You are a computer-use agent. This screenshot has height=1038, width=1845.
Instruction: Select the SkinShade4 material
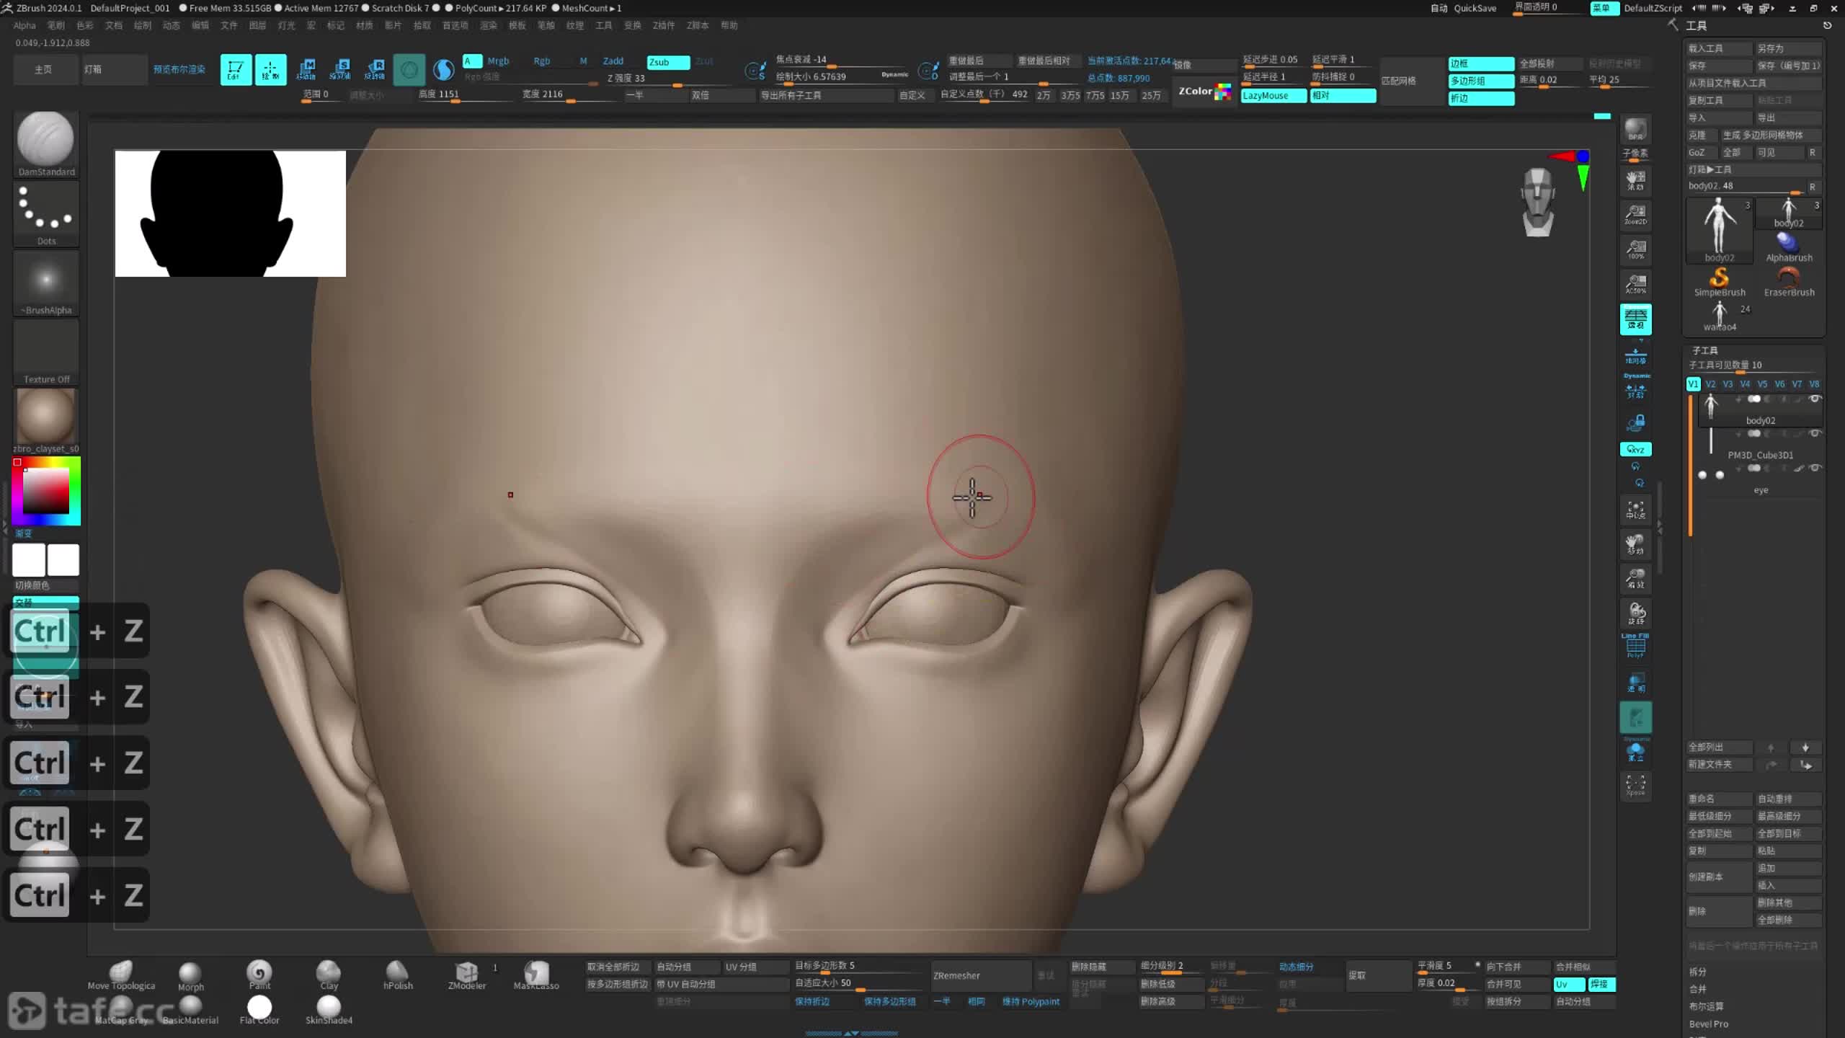pos(329,1009)
